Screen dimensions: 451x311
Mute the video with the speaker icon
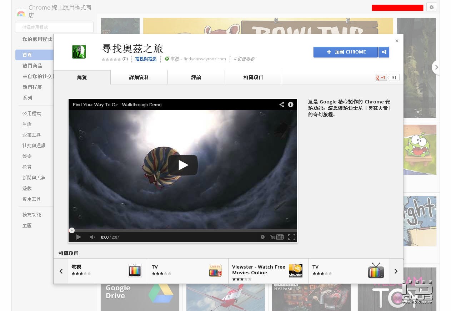point(92,237)
